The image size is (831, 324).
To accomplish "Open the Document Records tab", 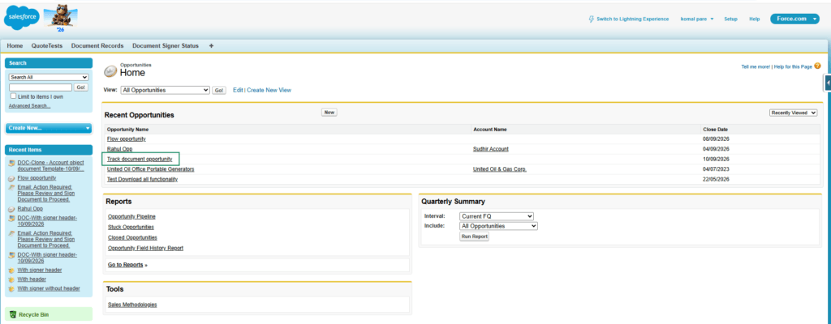I will pyautogui.click(x=97, y=46).
